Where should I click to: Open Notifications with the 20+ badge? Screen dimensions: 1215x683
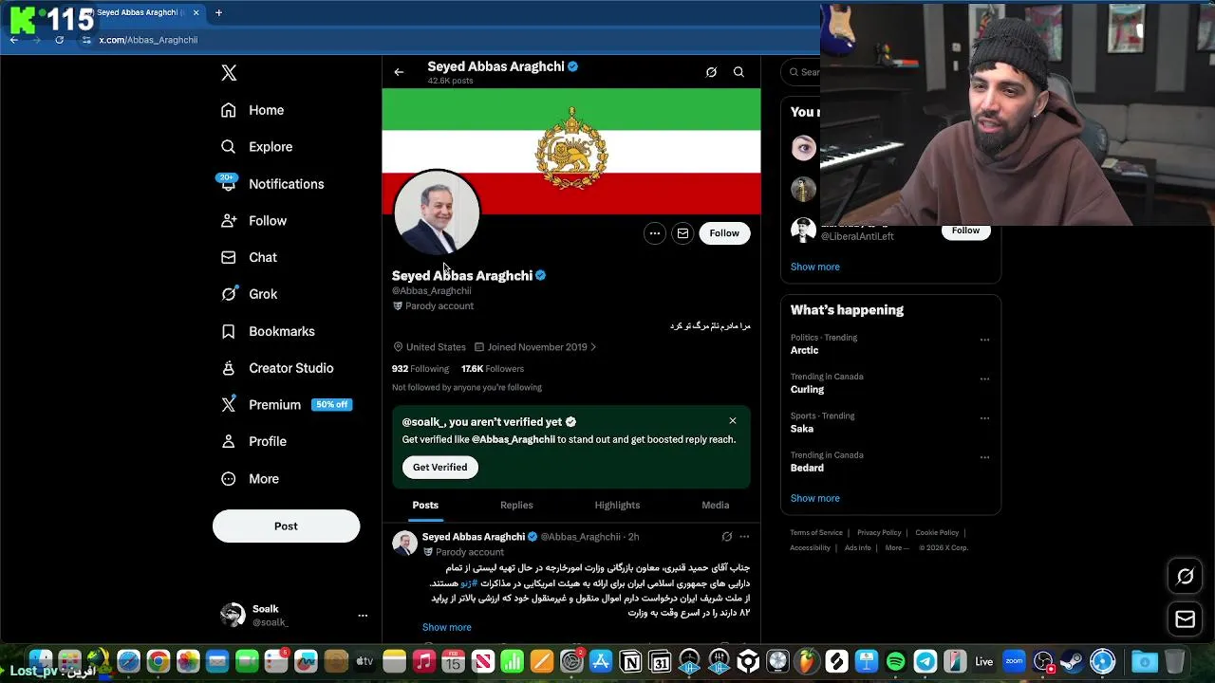click(x=271, y=184)
